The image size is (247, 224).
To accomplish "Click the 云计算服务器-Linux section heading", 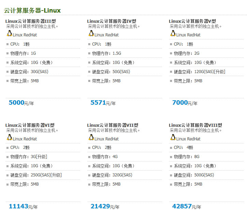I will coord(32,10).
